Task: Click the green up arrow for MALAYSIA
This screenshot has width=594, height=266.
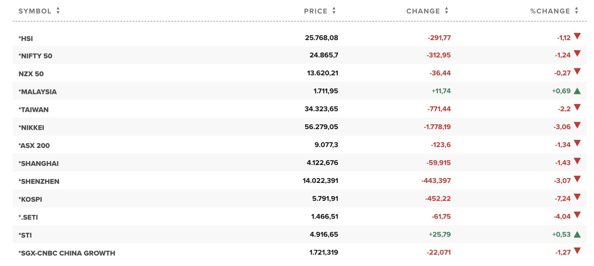Action: click(577, 91)
